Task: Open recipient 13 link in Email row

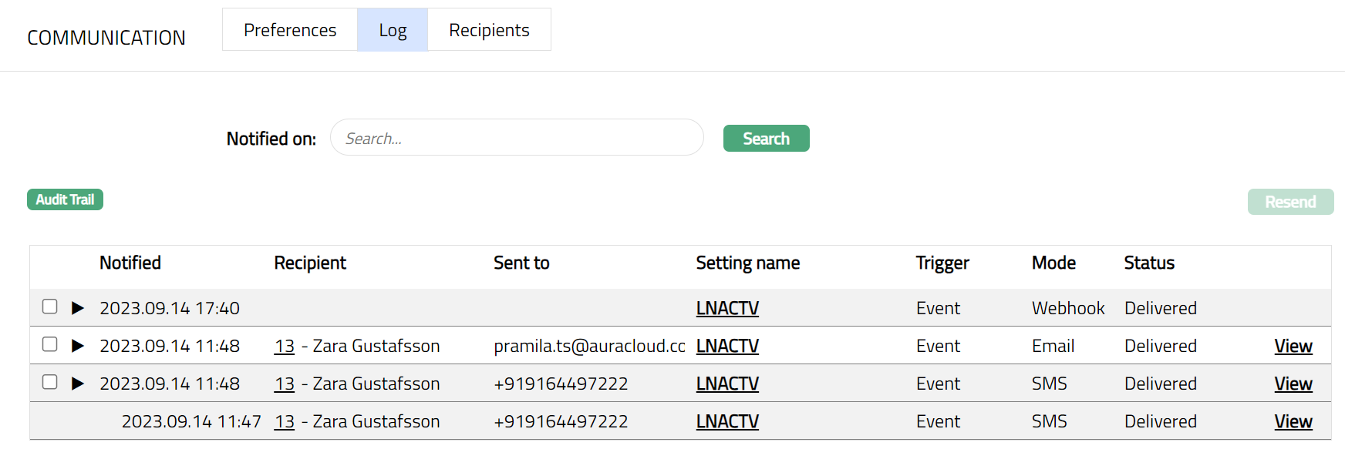Action: [x=285, y=346]
